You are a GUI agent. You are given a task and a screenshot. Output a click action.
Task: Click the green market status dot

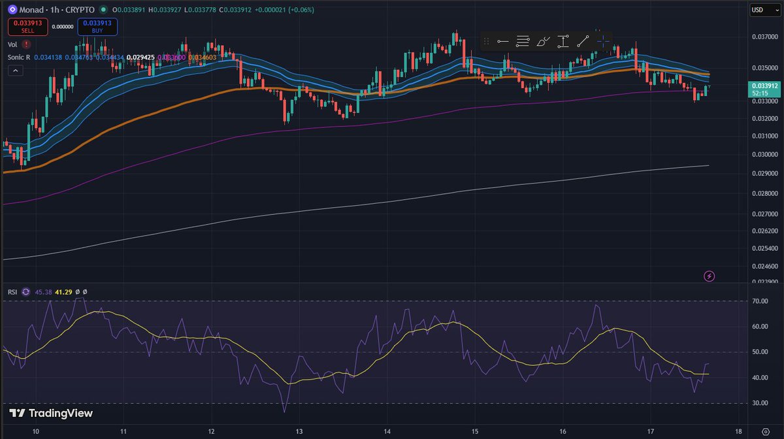pyautogui.click(x=104, y=10)
